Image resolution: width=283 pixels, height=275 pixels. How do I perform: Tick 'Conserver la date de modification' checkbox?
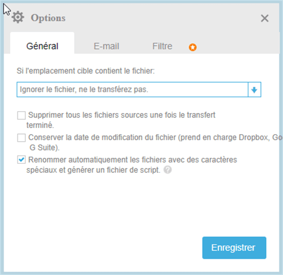[x=21, y=137]
